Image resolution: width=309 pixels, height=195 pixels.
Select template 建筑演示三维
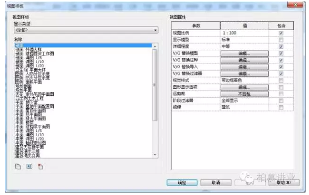27,151
